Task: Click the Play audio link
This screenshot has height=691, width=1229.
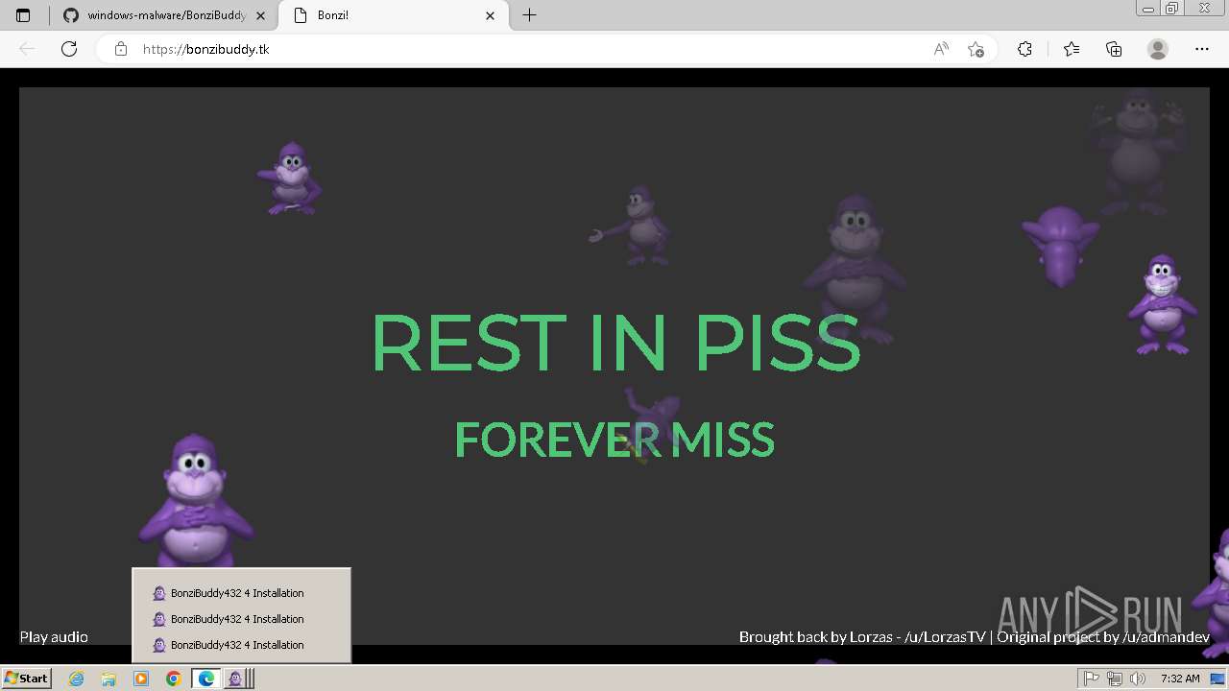Action: coord(54,636)
